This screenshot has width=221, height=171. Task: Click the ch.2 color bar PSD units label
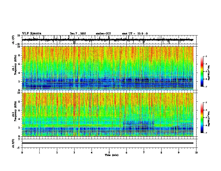[x=209, y=119]
